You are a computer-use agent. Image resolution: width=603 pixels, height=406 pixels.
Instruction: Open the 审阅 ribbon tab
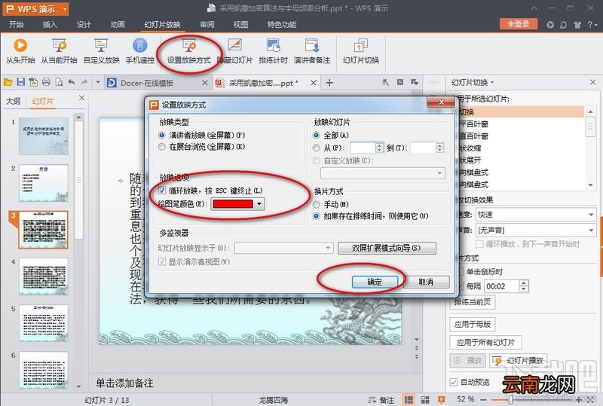pos(207,25)
